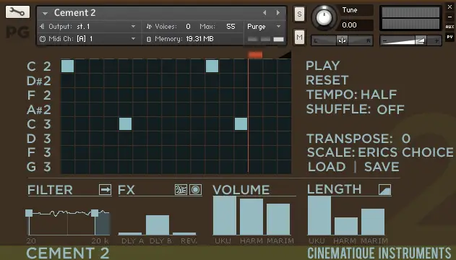Image resolution: width=456 pixels, height=260 pixels.
Task: Click RESET to clear the sequencer
Action: pos(327,80)
